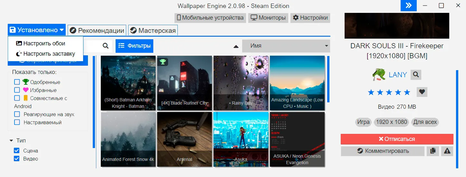
Task: Select the Arsenal wallpaper thumbnail
Action: tap(185, 139)
